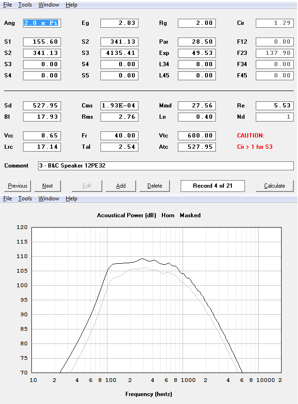This screenshot has height=404, width=298.
Task: Click the Nd field showing 1
Action: (275, 117)
